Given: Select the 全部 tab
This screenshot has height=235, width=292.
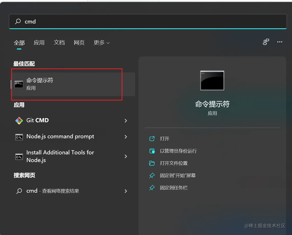Looking at the screenshot, I should click(19, 43).
